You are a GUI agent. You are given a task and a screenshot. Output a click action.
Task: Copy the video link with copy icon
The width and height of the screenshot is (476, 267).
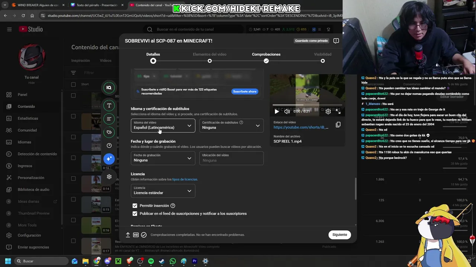[x=338, y=125]
